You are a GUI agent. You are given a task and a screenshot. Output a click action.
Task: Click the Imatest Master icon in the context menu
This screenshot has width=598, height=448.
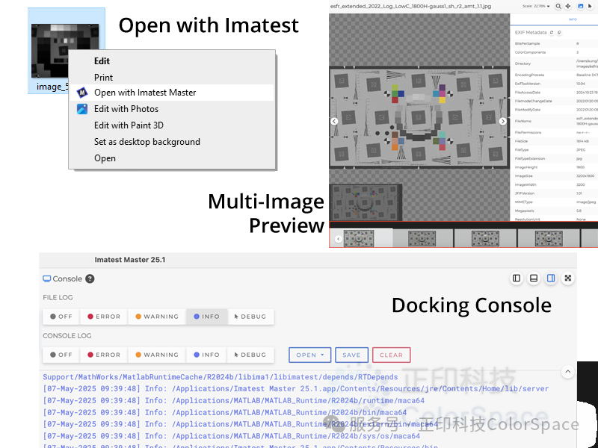(82, 93)
